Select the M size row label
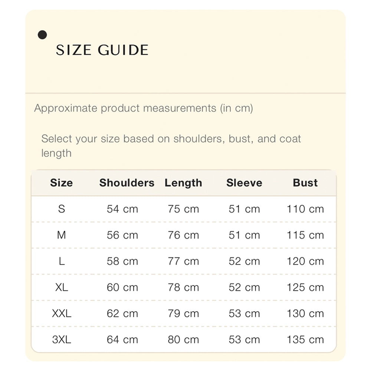Screen dimensions: 371x371 click(62, 235)
